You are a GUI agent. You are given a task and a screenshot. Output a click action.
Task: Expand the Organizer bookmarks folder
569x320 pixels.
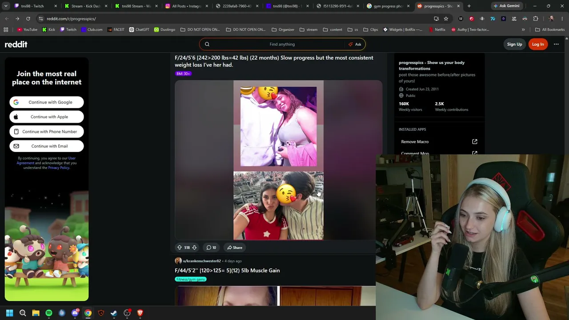(x=283, y=30)
